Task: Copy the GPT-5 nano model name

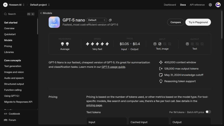Action: 110,20
